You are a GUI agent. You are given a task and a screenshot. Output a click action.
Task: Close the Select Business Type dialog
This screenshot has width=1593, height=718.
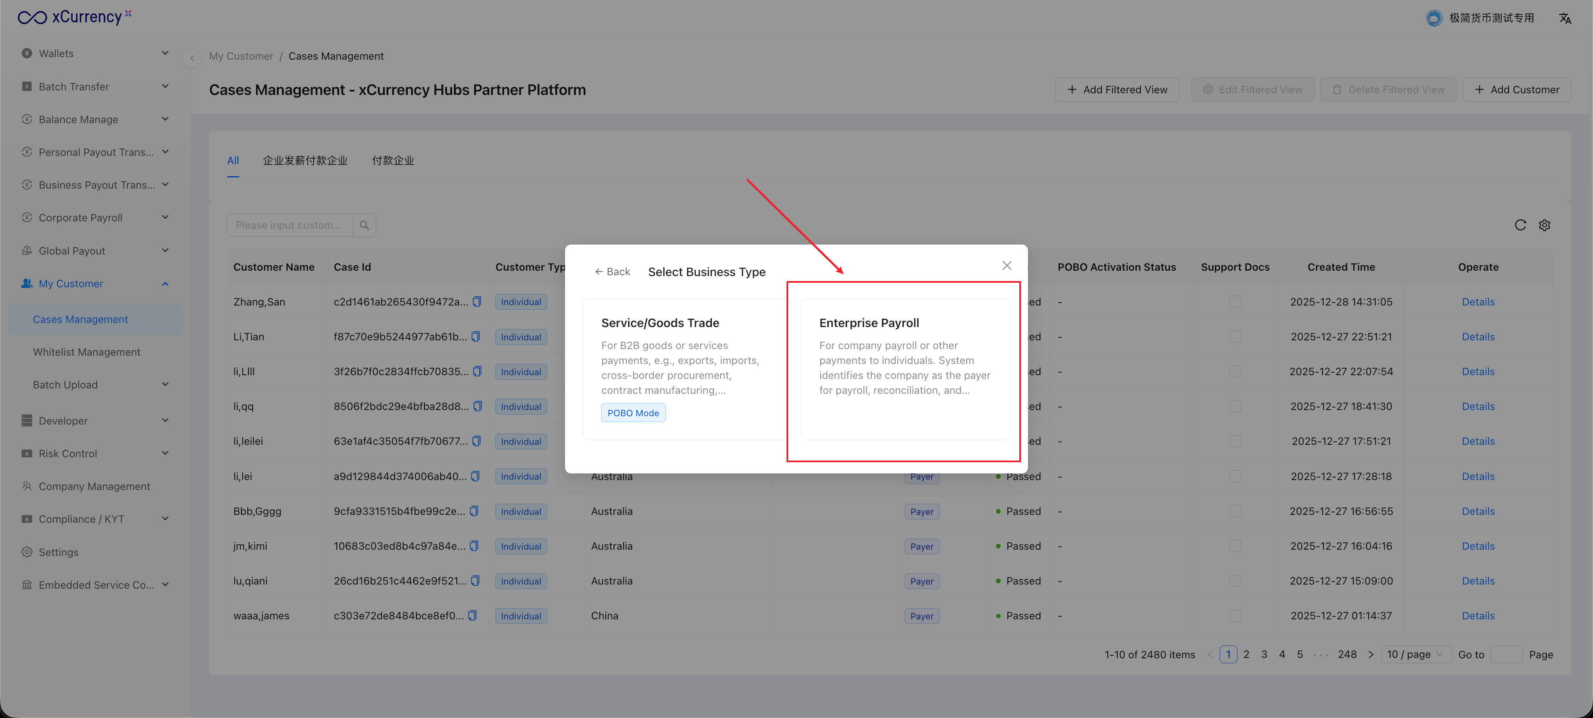point(1006,265)
